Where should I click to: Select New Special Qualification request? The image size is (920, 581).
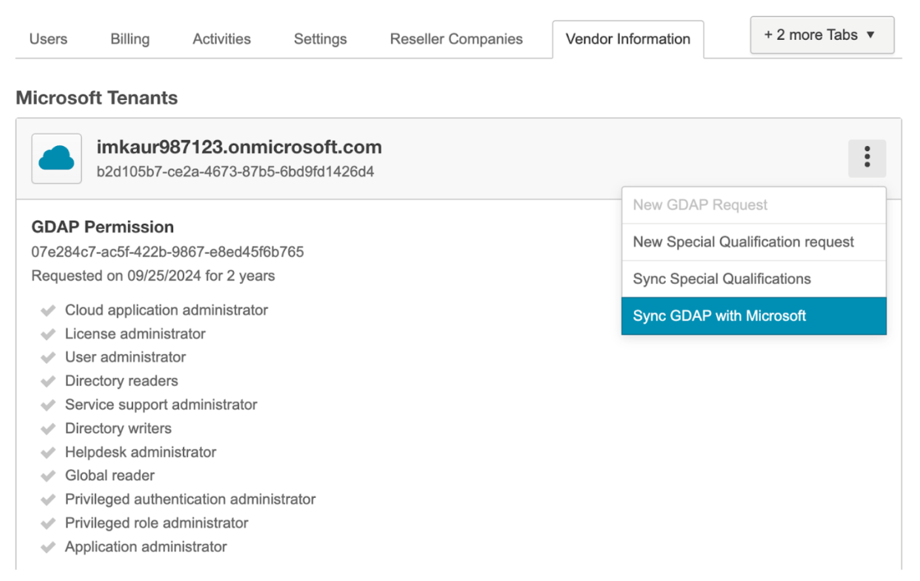[753, 242]
